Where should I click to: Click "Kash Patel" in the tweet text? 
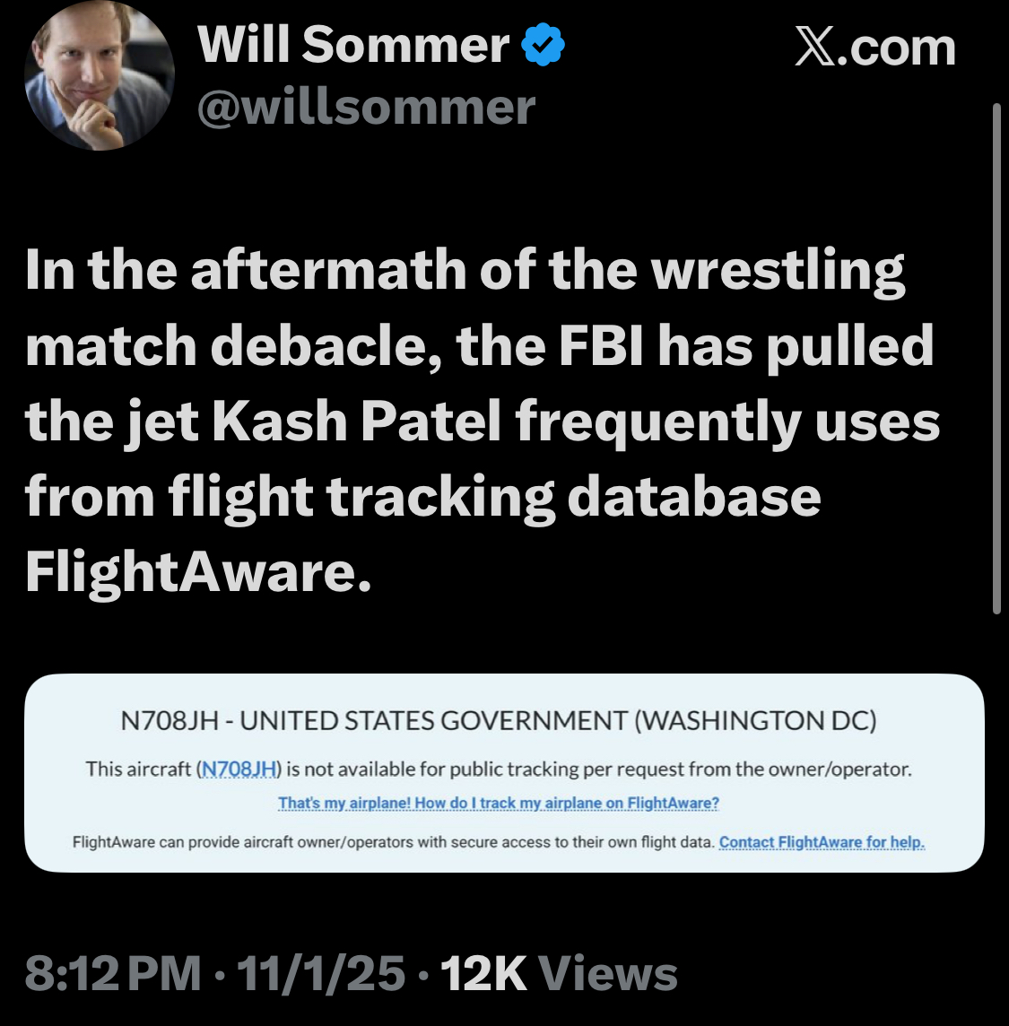[356, 422]
